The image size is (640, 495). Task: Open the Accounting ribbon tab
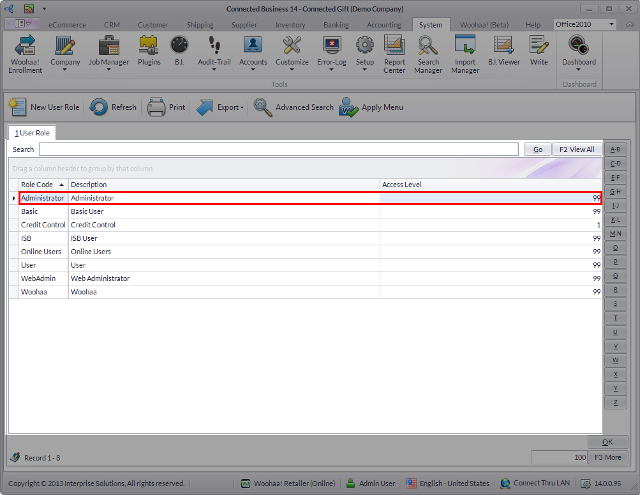coord(384,25)
